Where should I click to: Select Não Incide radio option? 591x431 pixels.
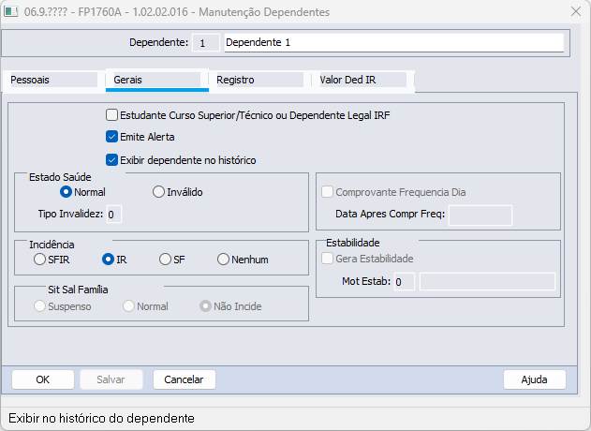coord(205,306)
